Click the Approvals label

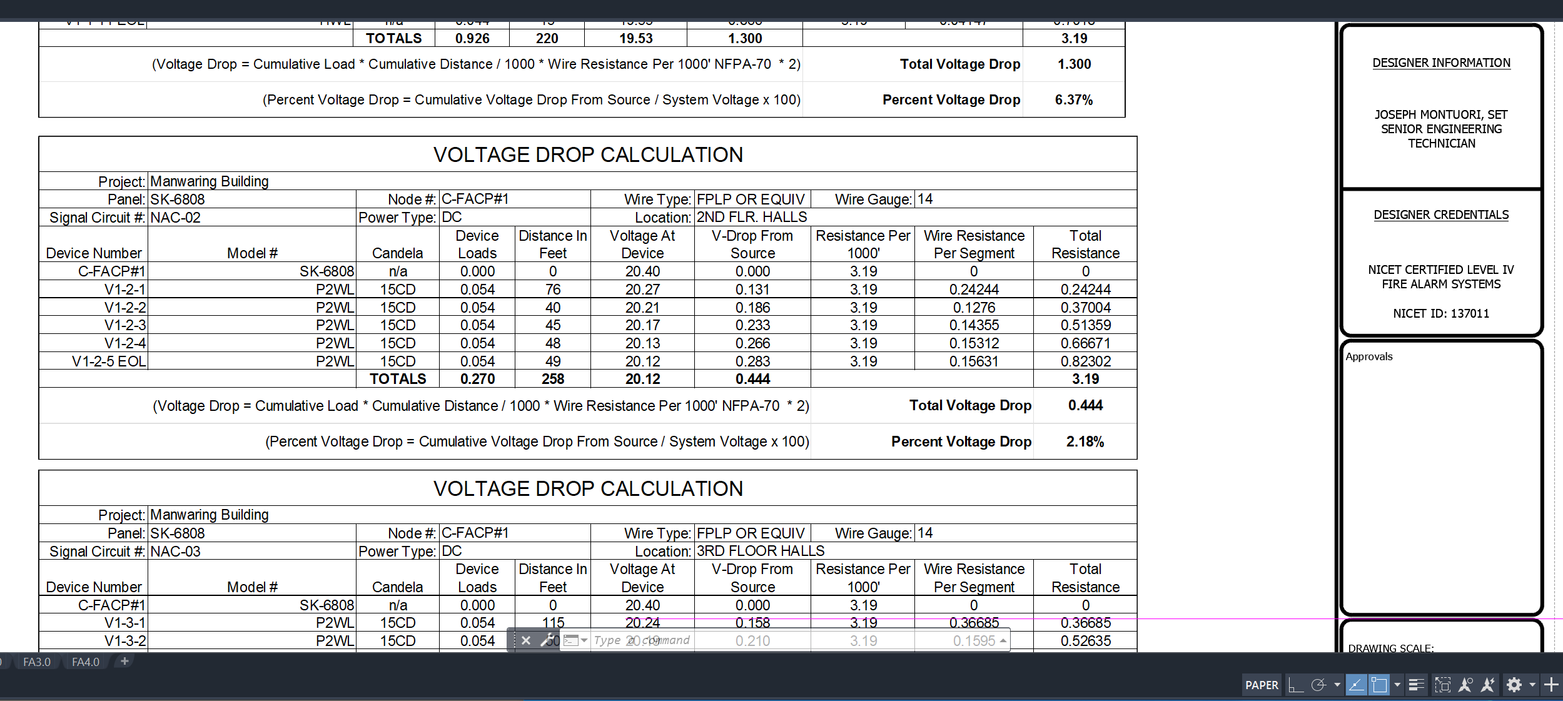(1369, 356)
